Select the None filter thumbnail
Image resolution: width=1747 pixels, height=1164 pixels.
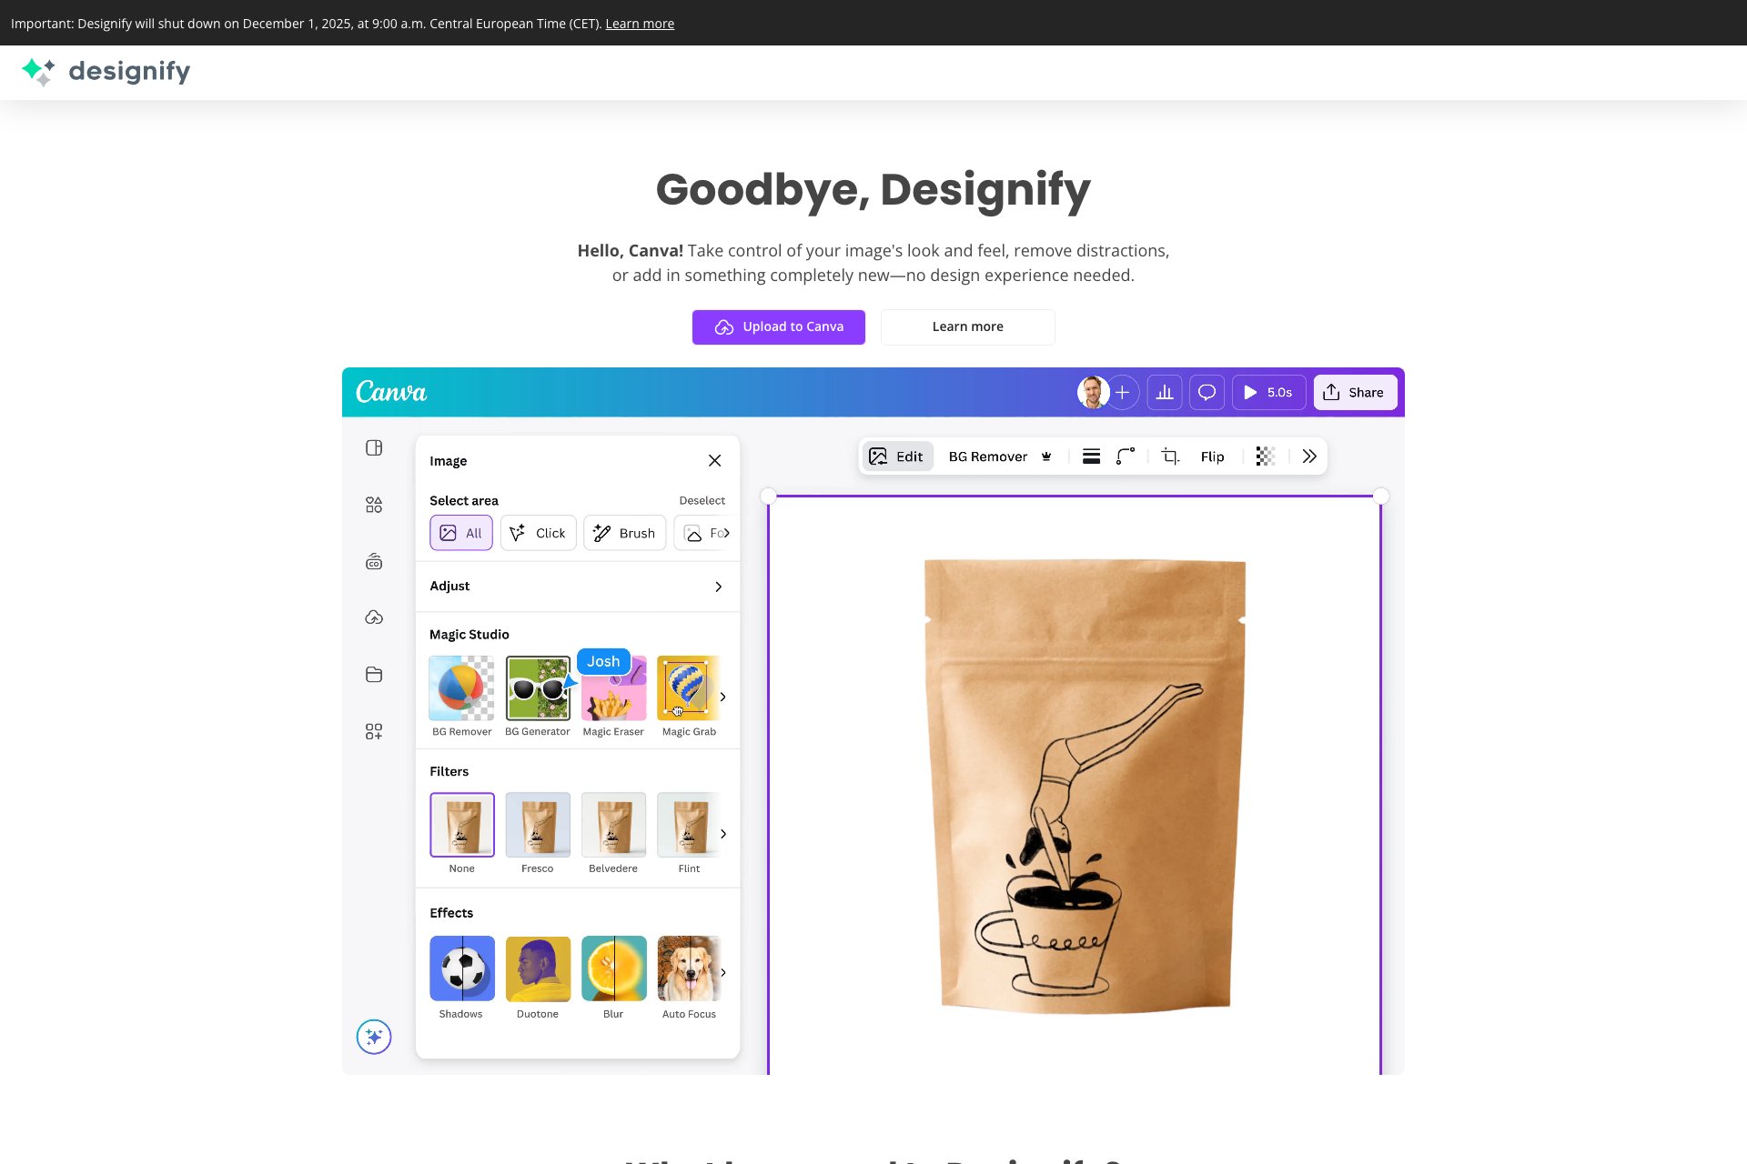click(461, 826)
